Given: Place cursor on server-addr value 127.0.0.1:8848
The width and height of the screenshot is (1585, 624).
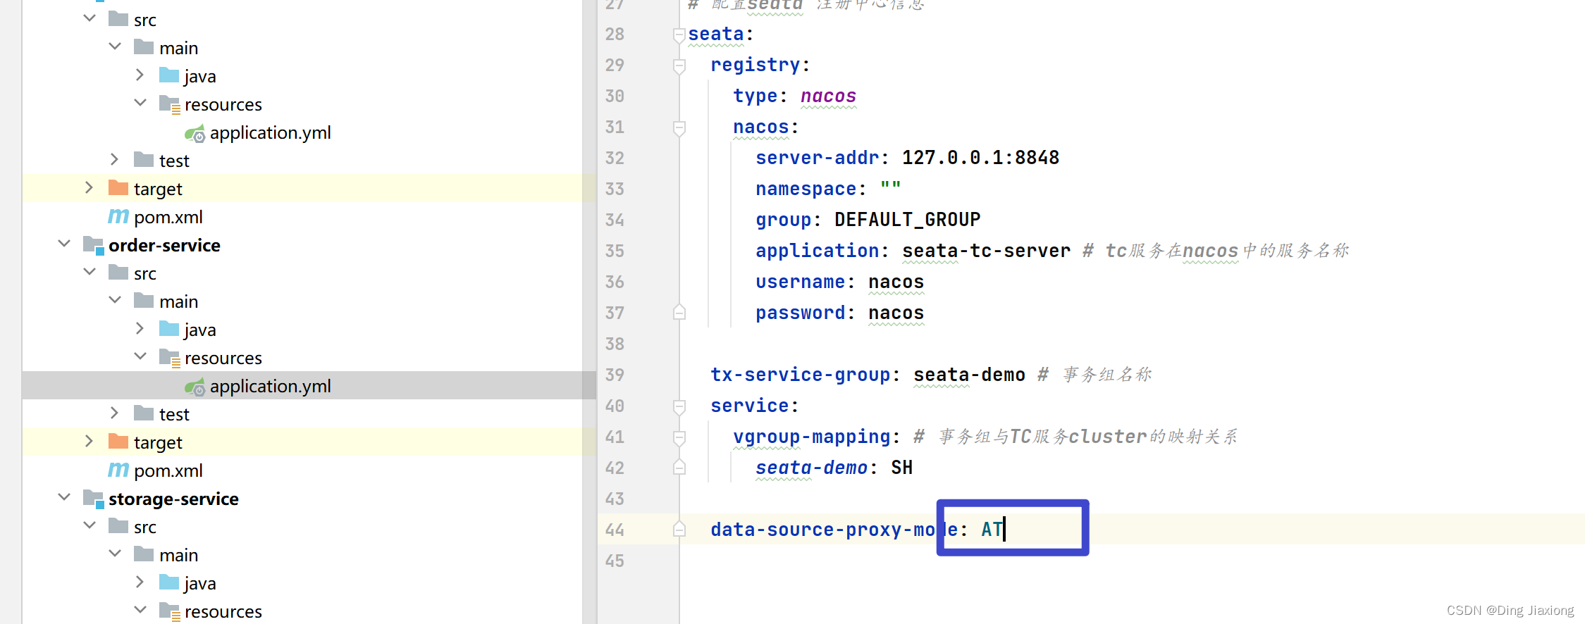Looking at the screenshot, I should tap(980, 158).
